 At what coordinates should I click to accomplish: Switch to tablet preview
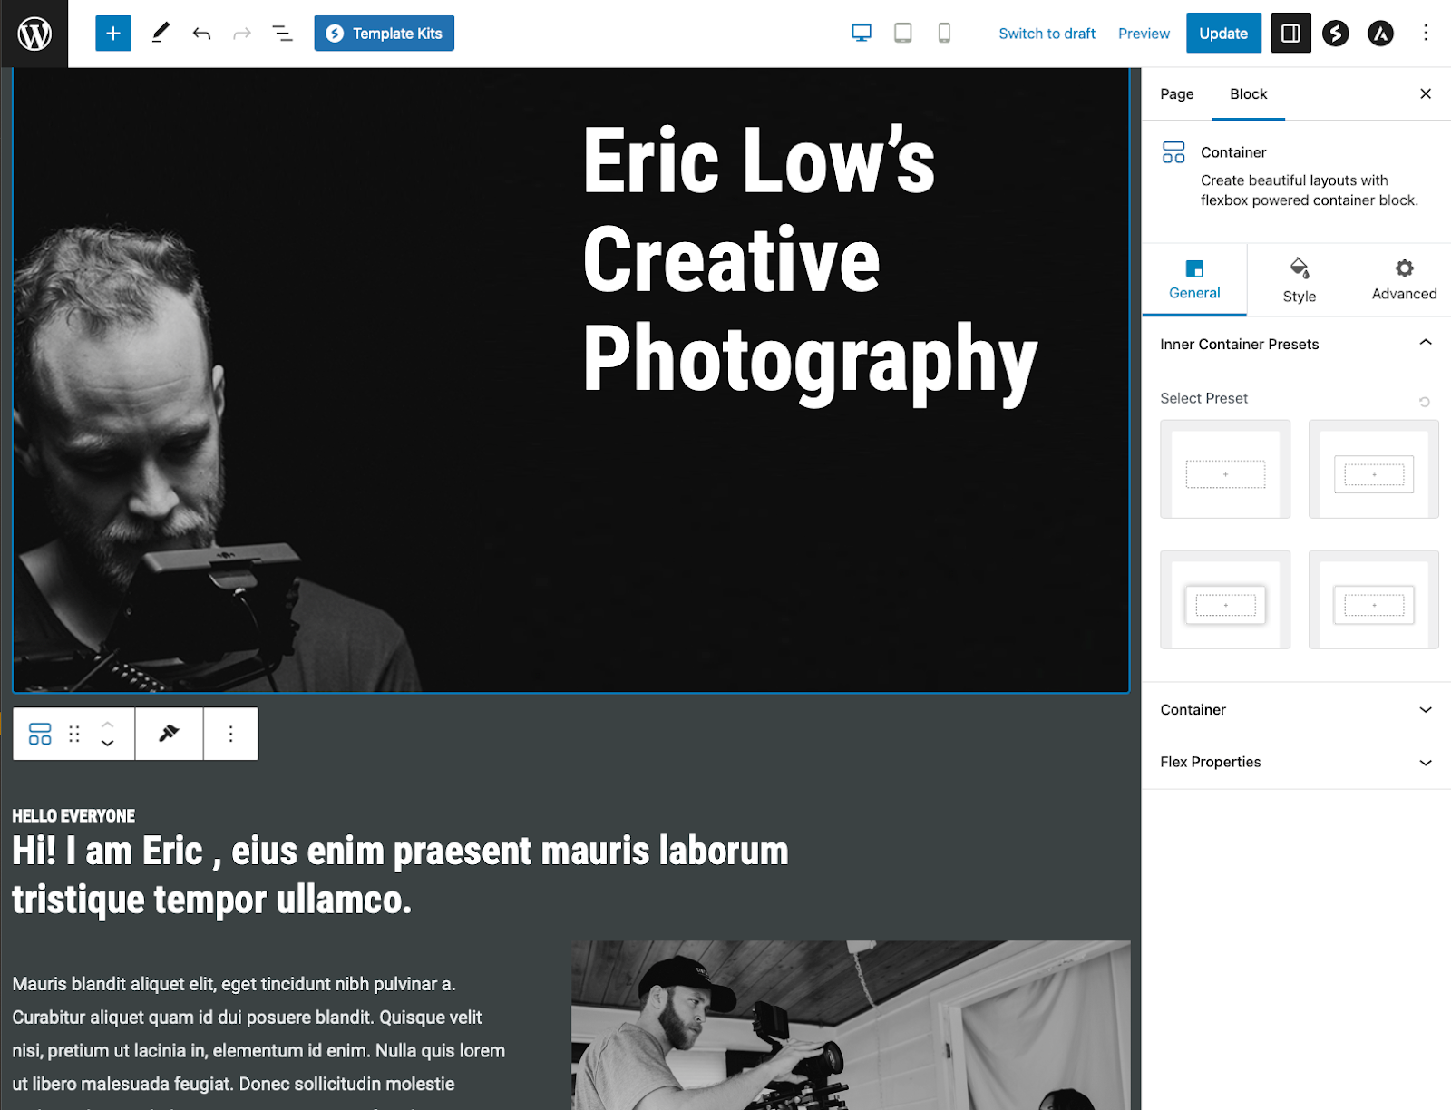tap(902, 33)
